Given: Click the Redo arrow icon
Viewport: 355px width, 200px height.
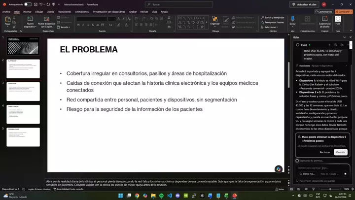Looking at the screenshot, I should (48, 4).
